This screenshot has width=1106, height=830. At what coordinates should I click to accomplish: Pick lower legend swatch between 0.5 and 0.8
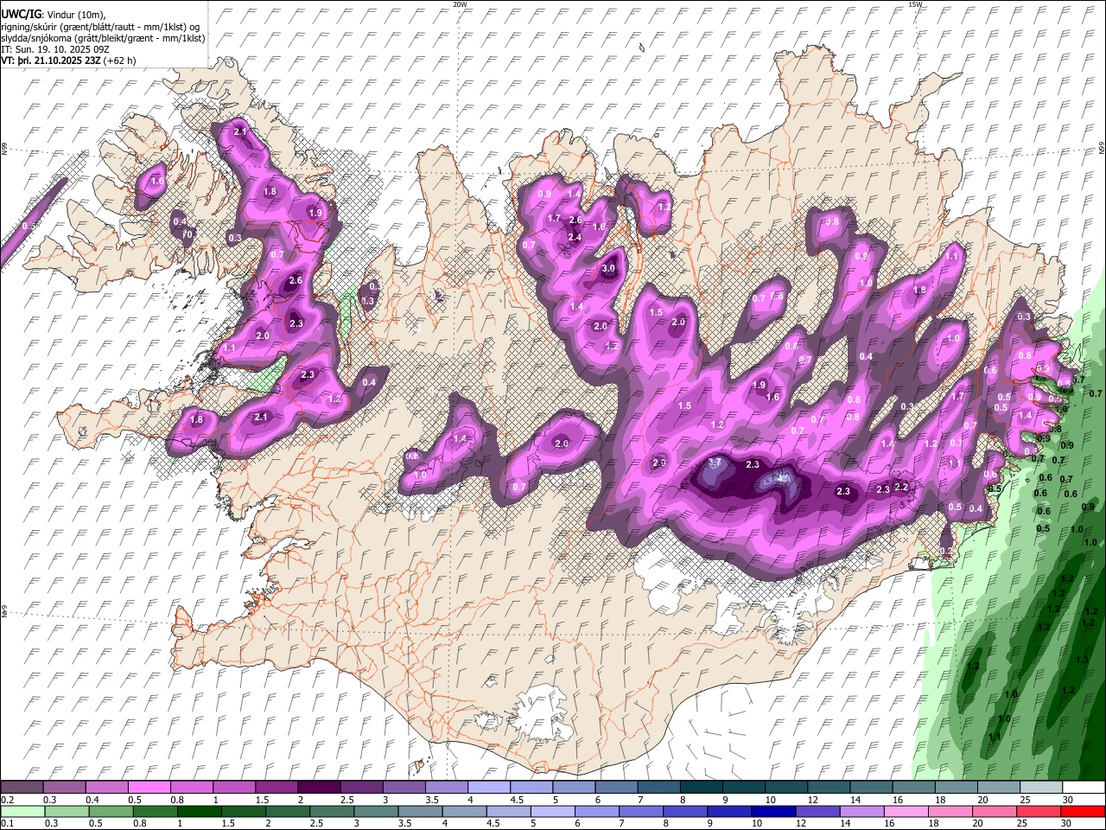click(111, 811)
